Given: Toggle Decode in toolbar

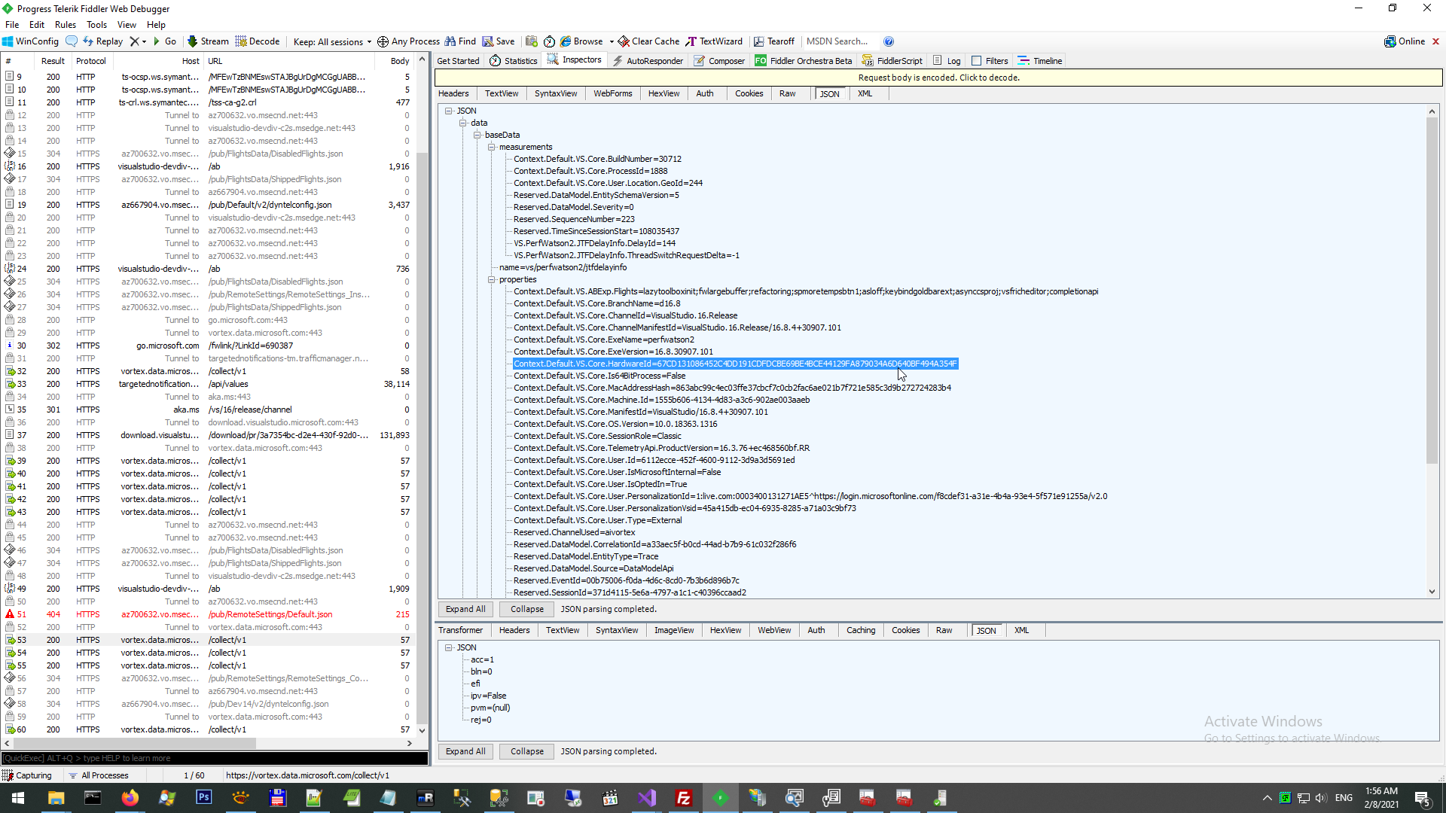Looking at the screenshot, I should point(258,41).
